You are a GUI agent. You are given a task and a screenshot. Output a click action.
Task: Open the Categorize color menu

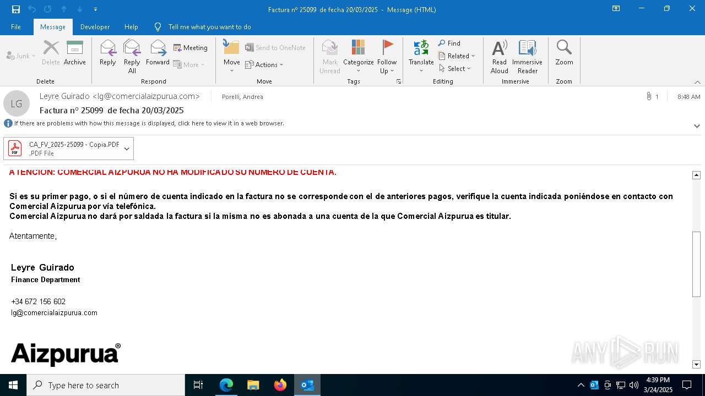click(x=359, y=57)
